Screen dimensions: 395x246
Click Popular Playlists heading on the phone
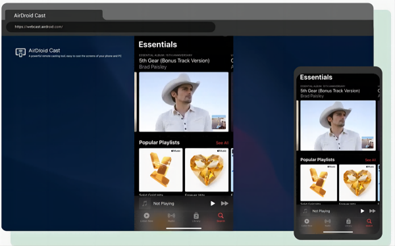pos(317,160)
